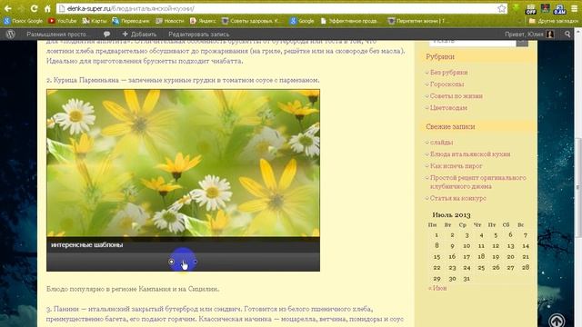Bookmark this page with the star icon
582x327 pixels.
[501, 8]
